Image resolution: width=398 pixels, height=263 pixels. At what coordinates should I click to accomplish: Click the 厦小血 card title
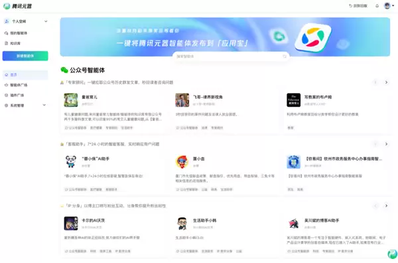pyautogui.click(x=199, y=159)
